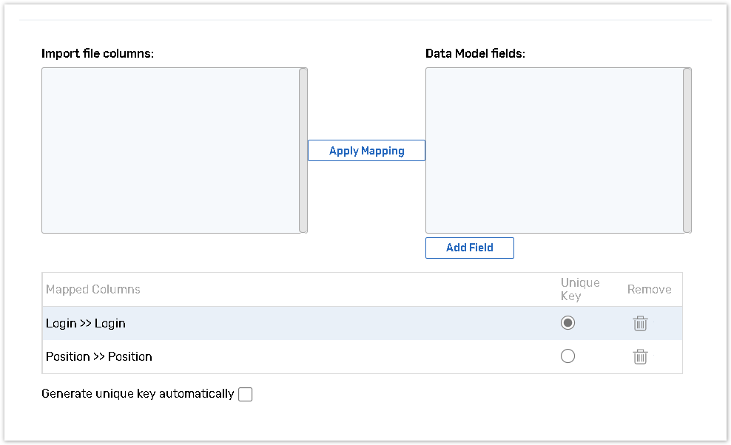731x445 pixels.
Task: Click the Data Model fields scrollbar
Action: pyautogui.click(x=687, y=151)
